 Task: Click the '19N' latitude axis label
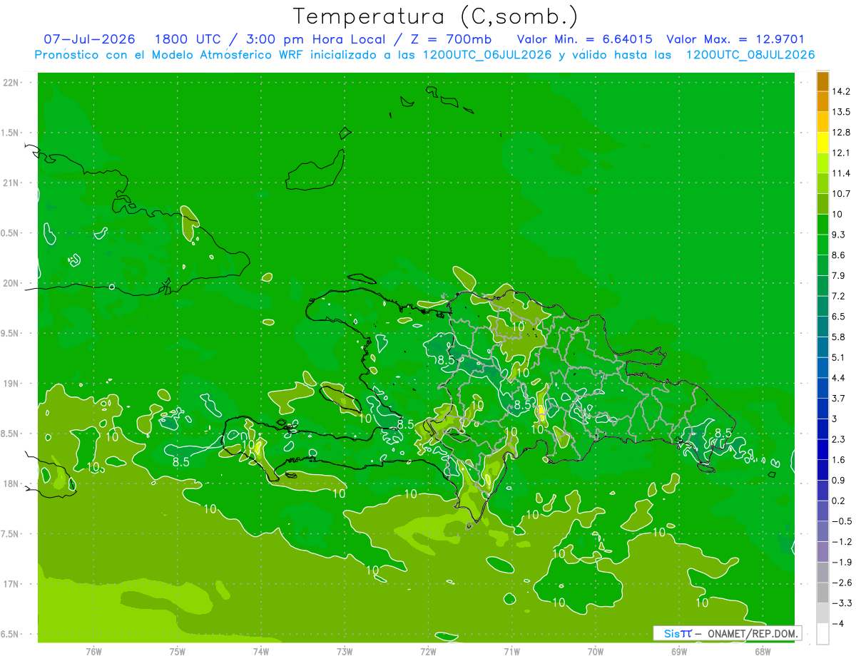(11, 384)
